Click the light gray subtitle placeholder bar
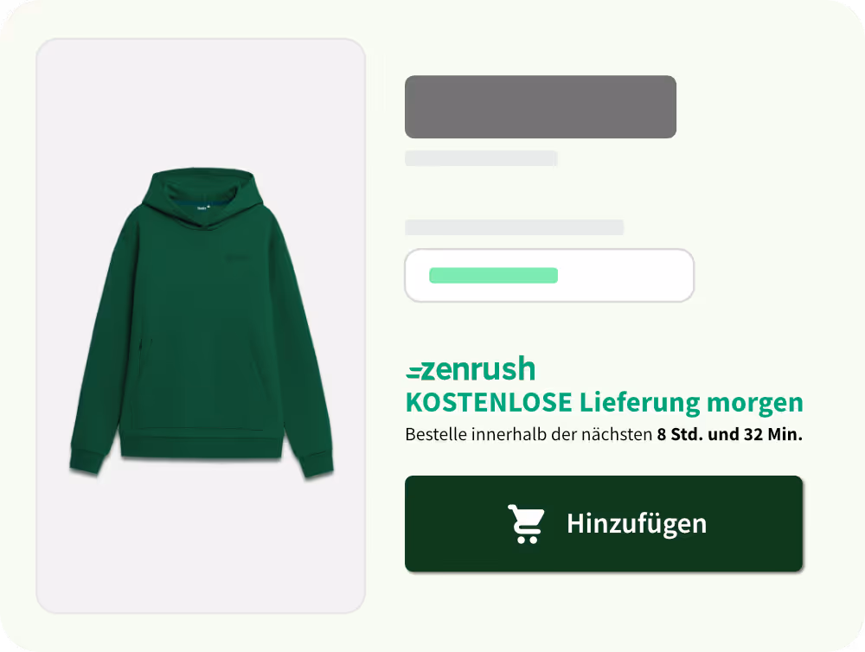Image resolution: width=865 pixels, height=652 pixels. click(x=481, y=158)
